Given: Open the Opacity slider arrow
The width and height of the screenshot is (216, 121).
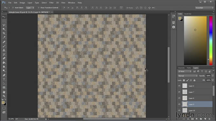Looking at the screenshot, I should (x=213, y=76).
